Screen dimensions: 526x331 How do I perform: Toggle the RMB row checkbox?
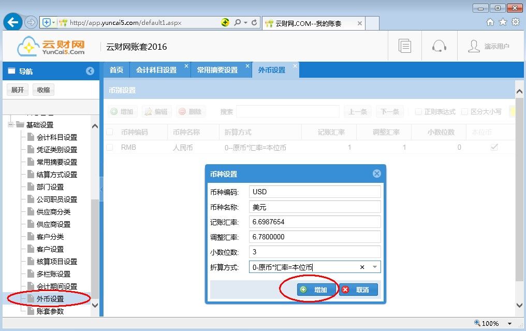point(109,148)
